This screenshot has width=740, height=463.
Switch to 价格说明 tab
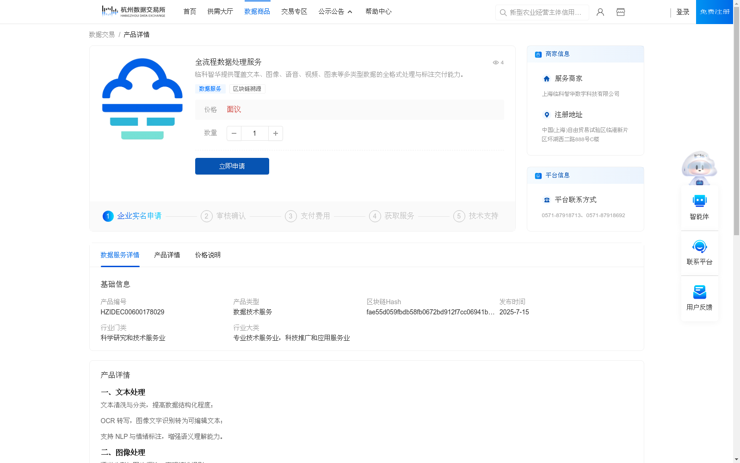[208, 255]
